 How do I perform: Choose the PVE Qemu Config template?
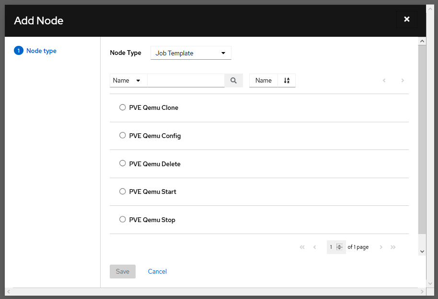click(x=123, y=135)
